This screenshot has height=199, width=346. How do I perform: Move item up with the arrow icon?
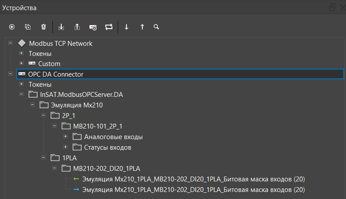click(142, 27)
